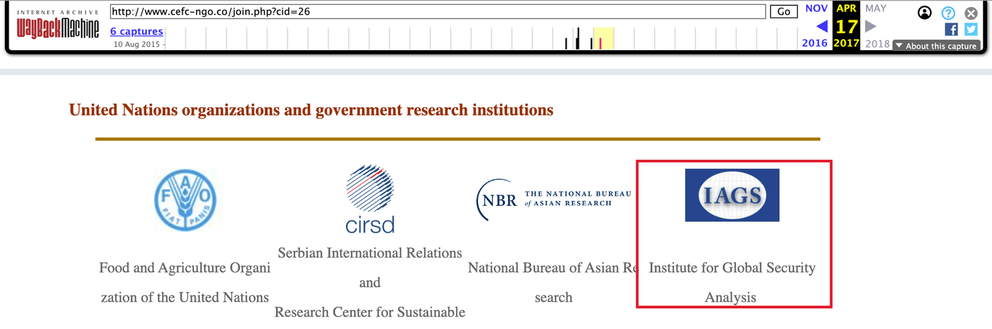Screen dimensions: 992x329
Task: Share capture on Facebook
Action: click(x=951, y=29)
